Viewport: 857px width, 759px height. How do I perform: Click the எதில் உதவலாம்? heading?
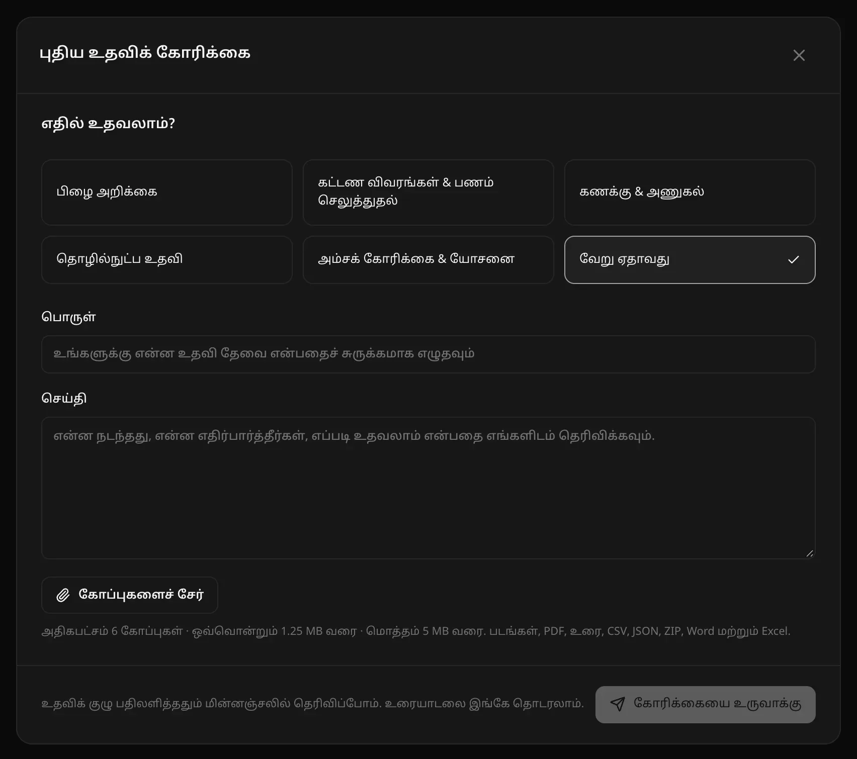(x=108, y=124)
